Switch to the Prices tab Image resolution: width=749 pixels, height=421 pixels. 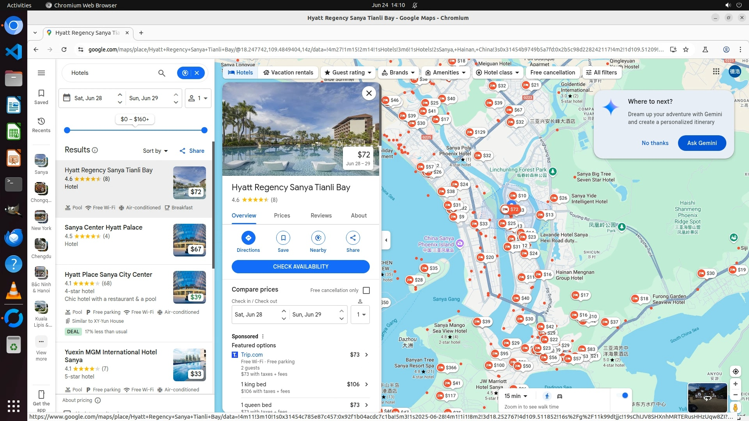pyautogui.click(x=282, y=216)
